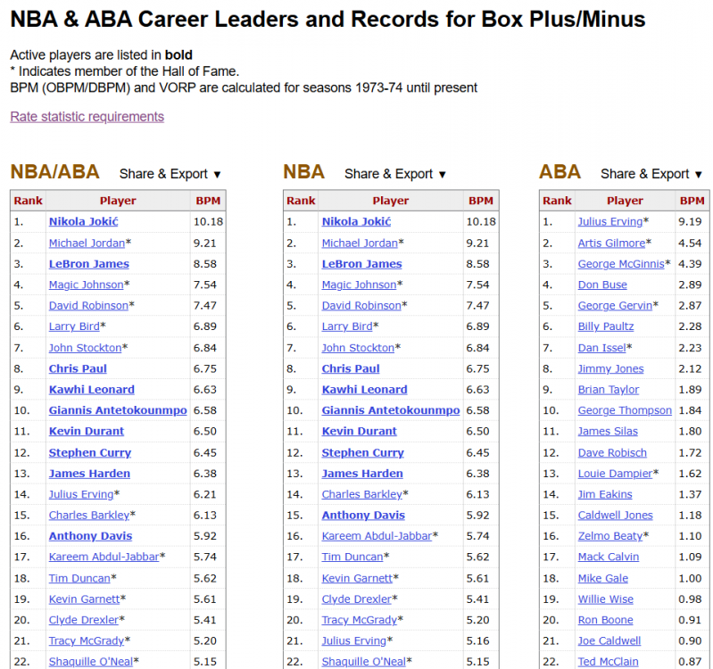Click the Rank column header in the NBA table
This screenshot has height=669, width=713.
pyautogui.click(x=301, y=201)
